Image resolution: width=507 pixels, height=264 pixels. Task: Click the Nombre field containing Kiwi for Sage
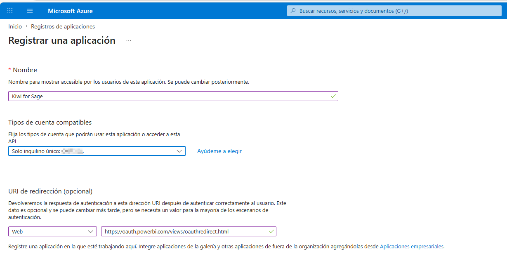pyautogui.click(x=173, y=96)
